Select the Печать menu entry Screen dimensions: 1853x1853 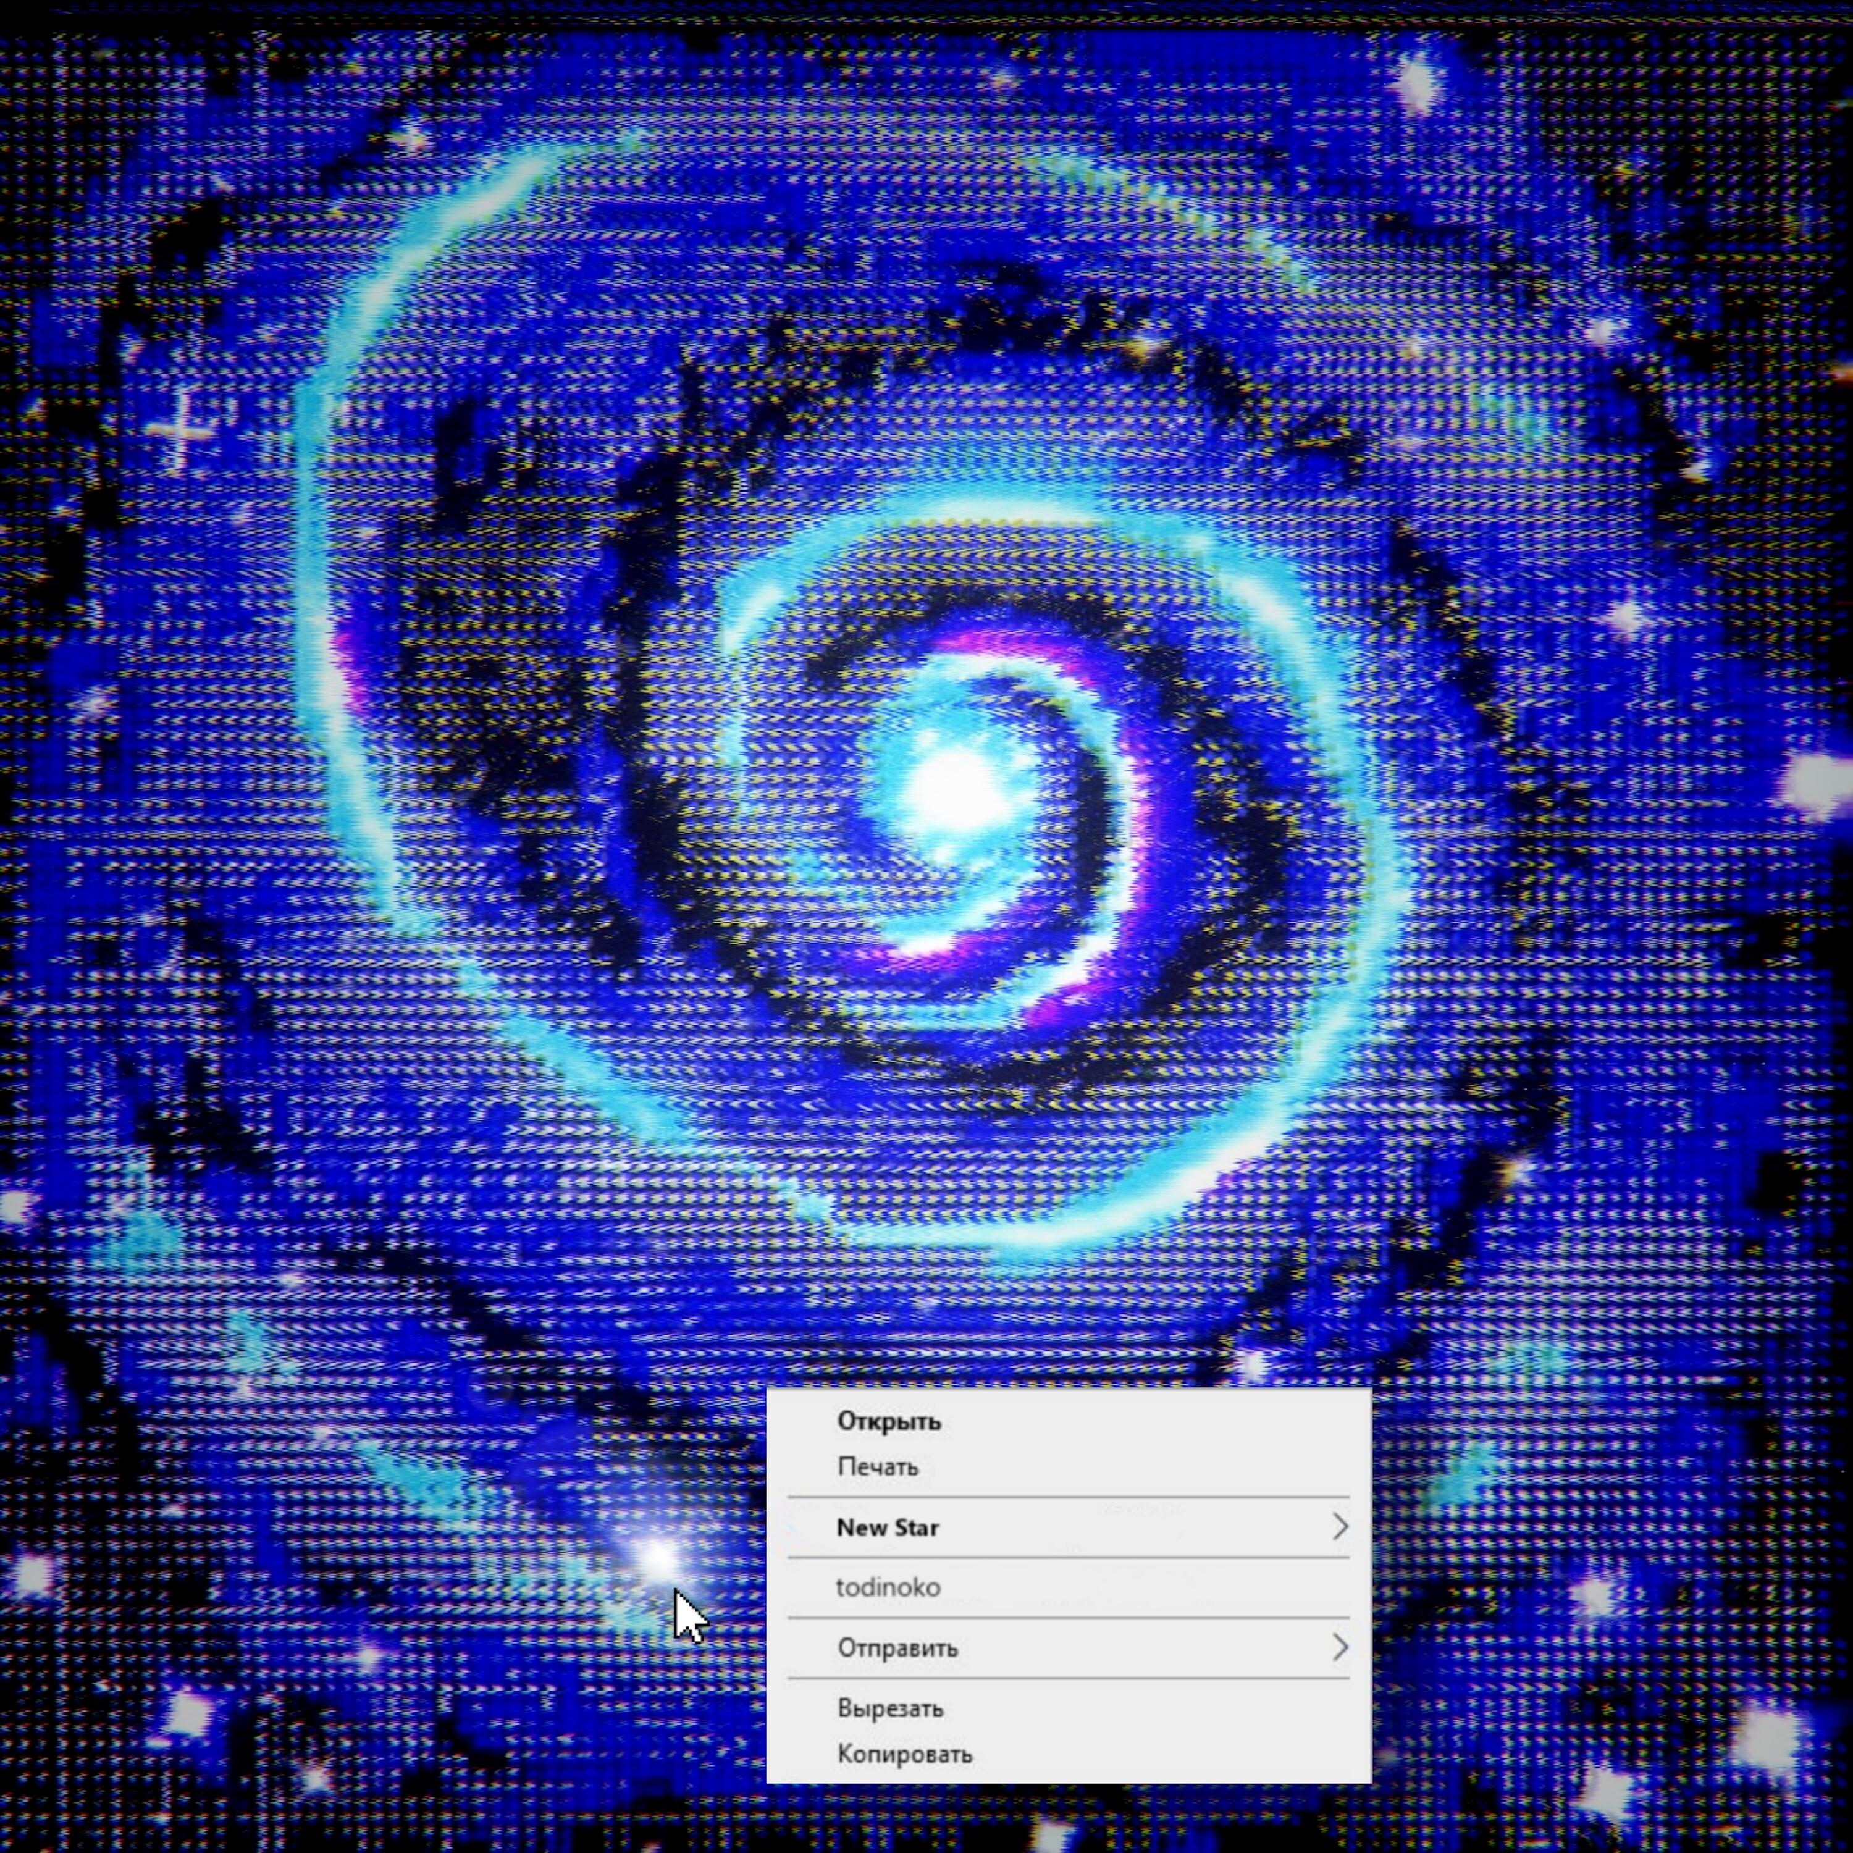click(1069, 1466)
